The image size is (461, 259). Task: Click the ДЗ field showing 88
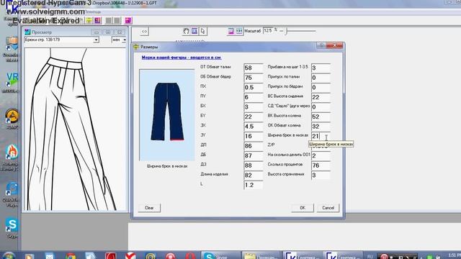(x=253, y=165)
